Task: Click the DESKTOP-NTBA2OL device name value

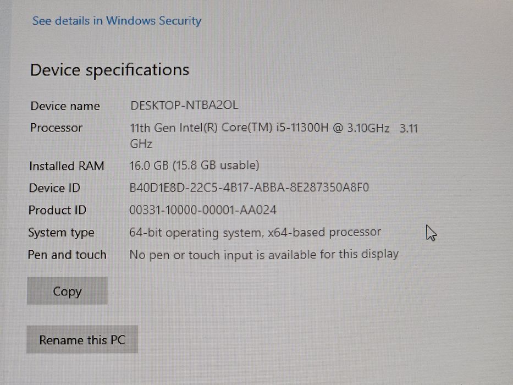Action: (x=184, y=105)
